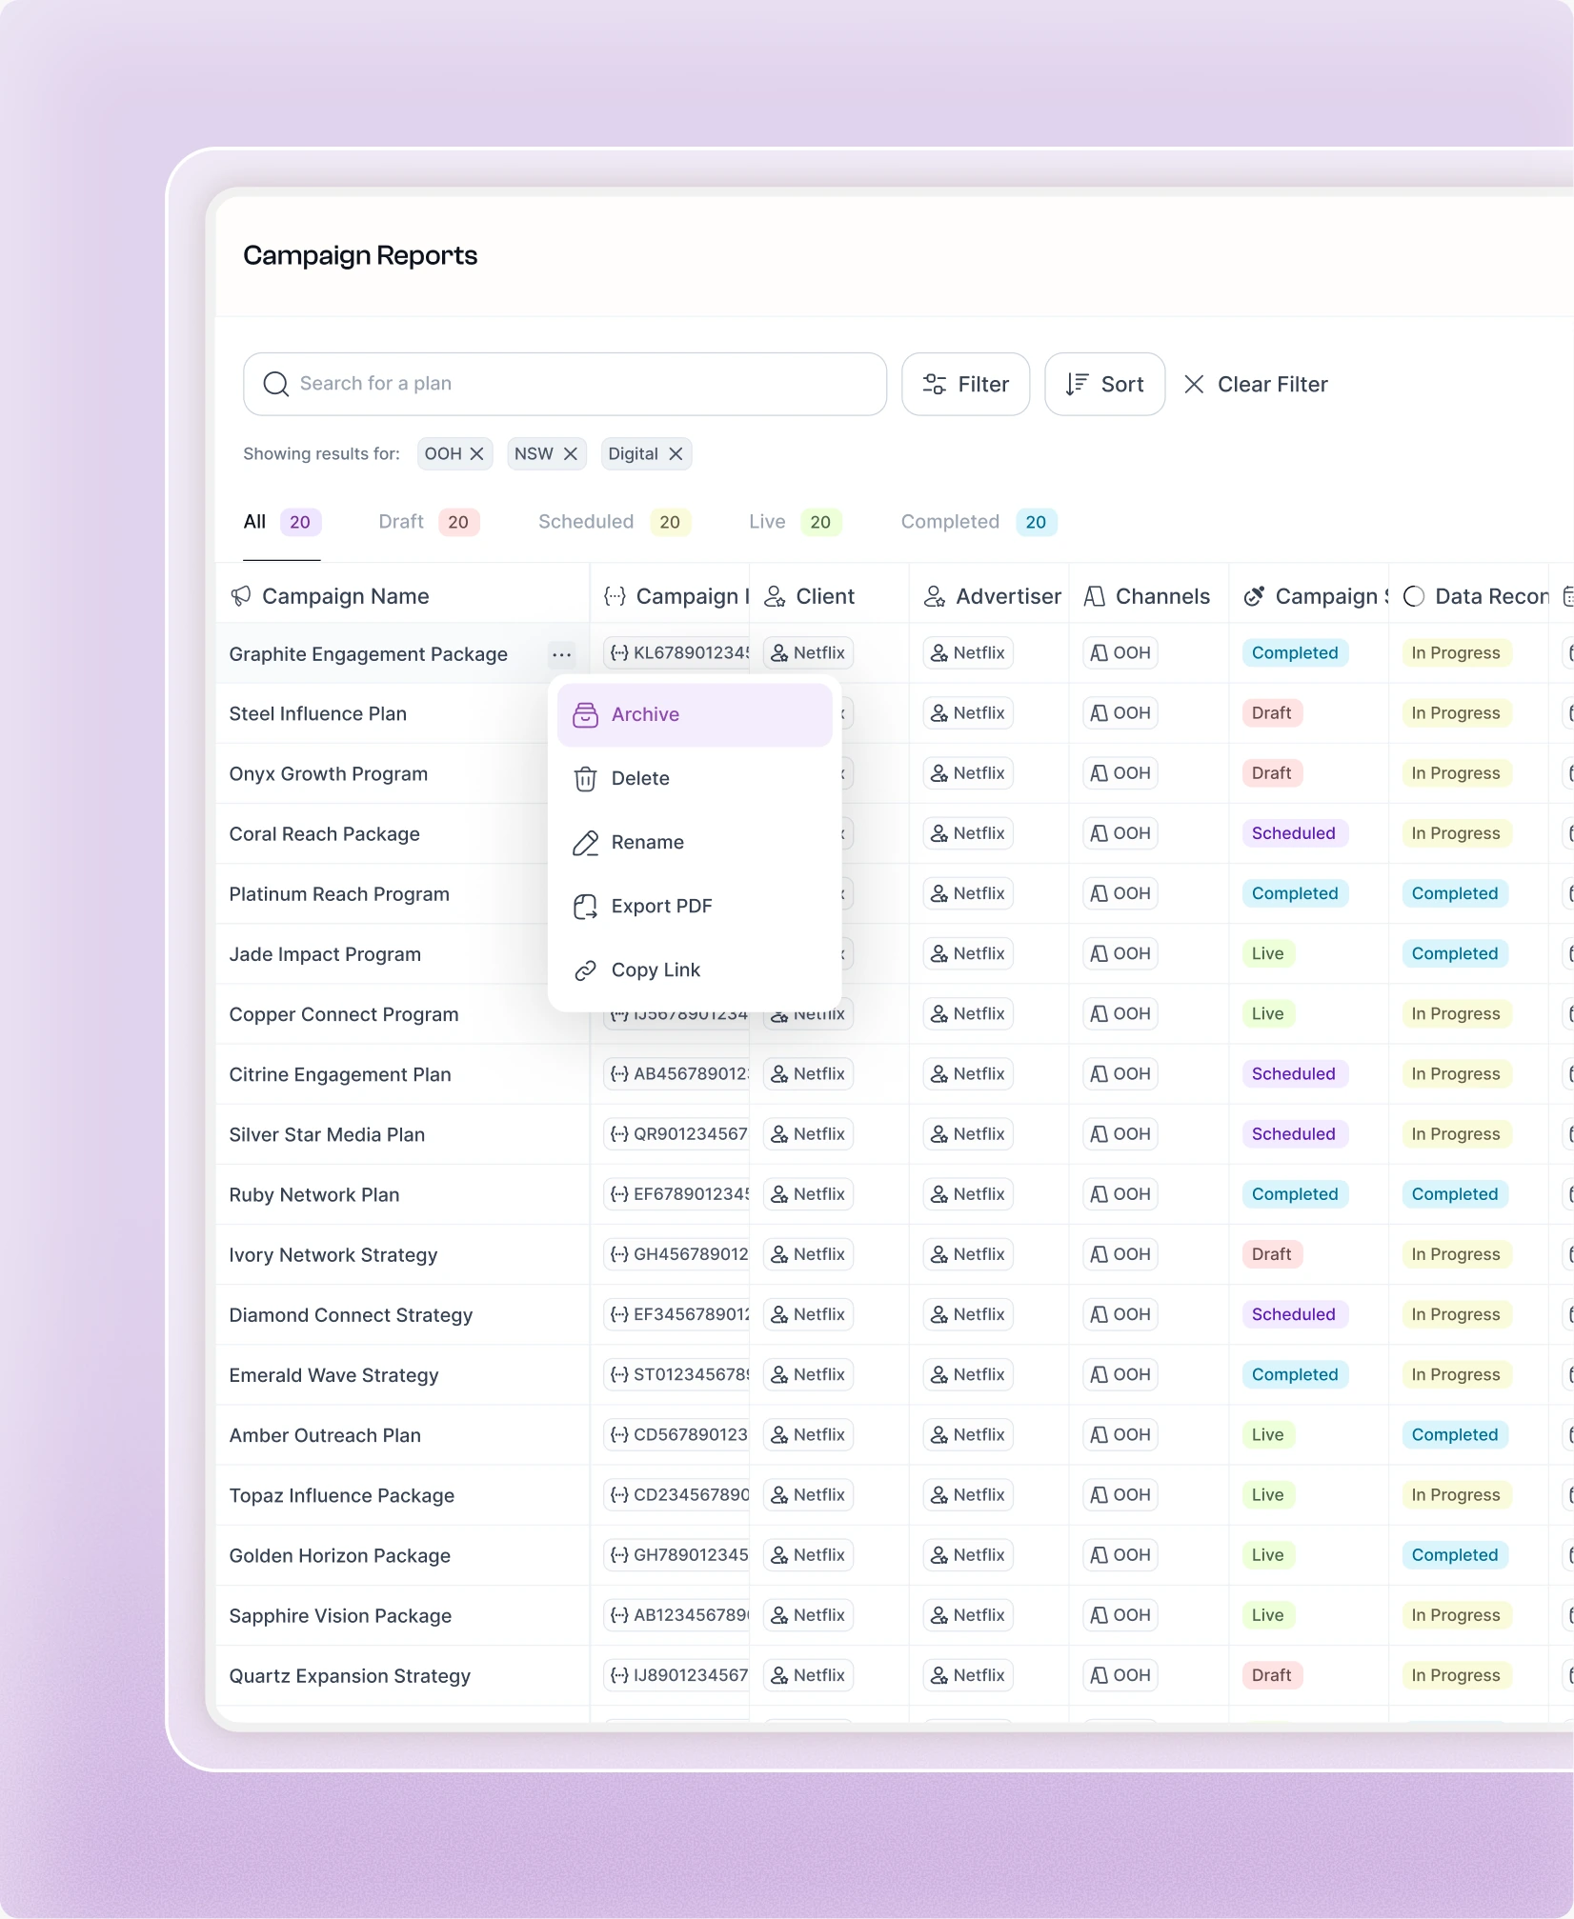1574x1919 pixels.
Task: Clear all filters with Clear Filter
Action: tap(1256, 385)
